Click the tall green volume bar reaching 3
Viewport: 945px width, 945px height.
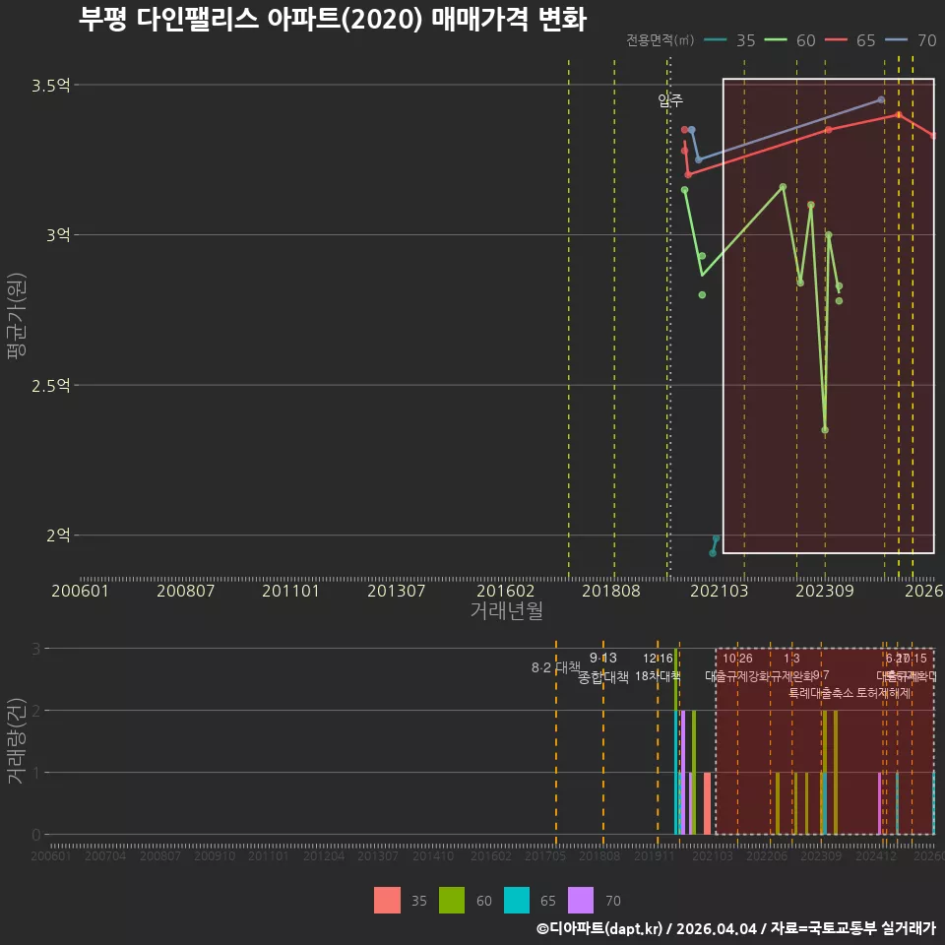[676, 679]
